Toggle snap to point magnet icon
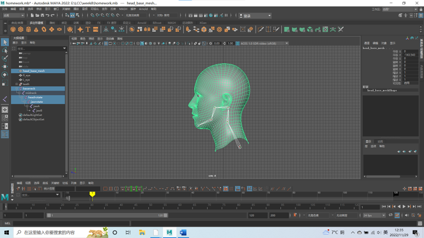The height and width of the screenshot is (238, 424). 103,15
